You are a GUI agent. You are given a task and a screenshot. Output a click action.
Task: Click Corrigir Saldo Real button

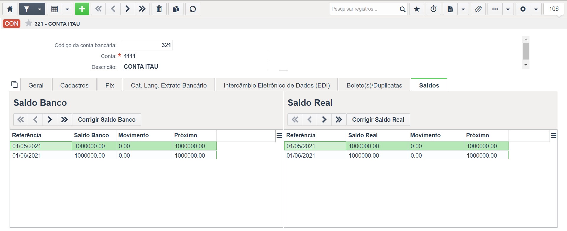[378, 120]
